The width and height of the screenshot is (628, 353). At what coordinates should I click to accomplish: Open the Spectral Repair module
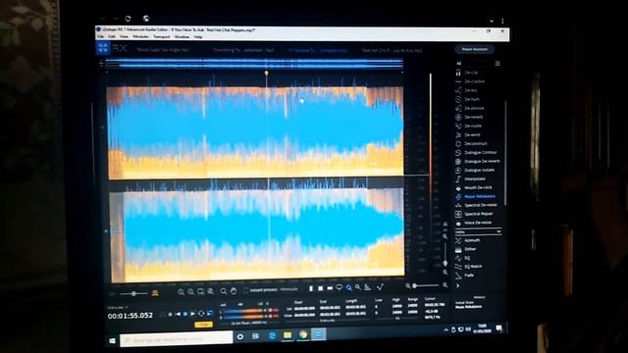(478, 214)
